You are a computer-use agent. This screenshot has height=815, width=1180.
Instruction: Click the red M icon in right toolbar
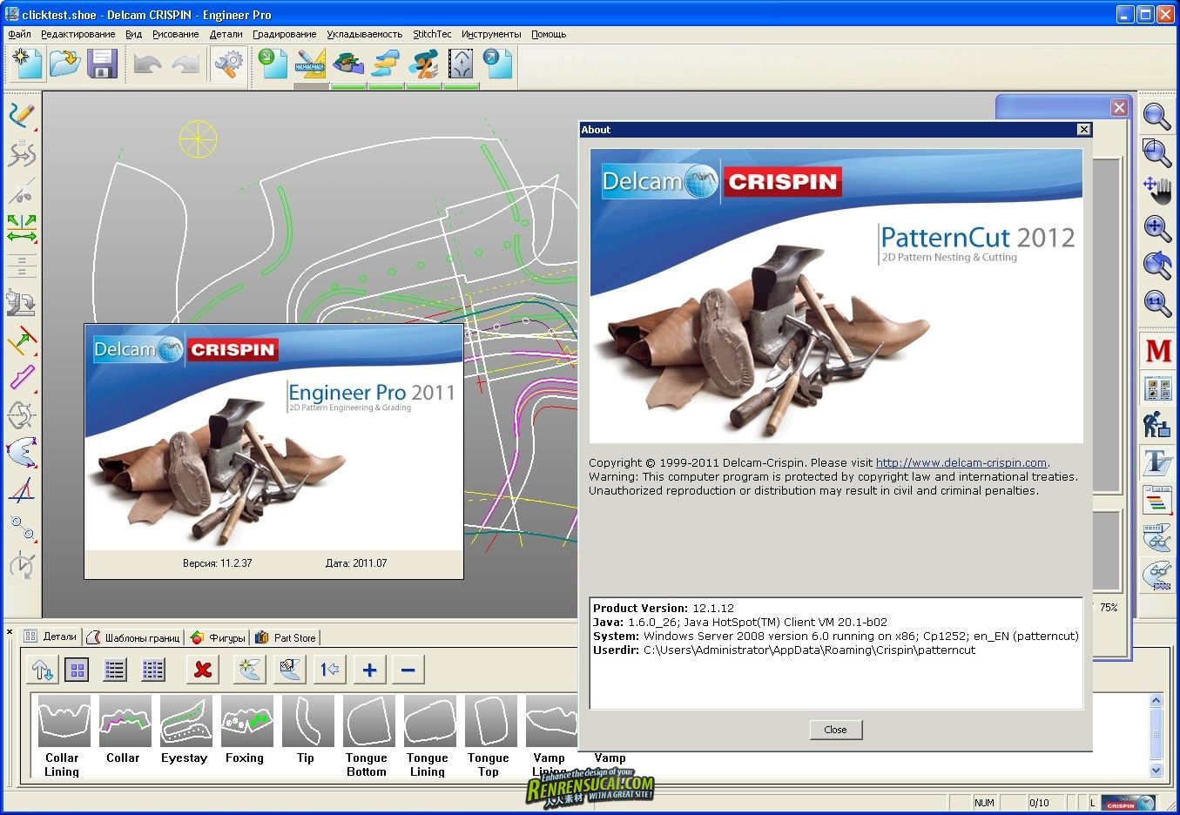(1158, 351)
